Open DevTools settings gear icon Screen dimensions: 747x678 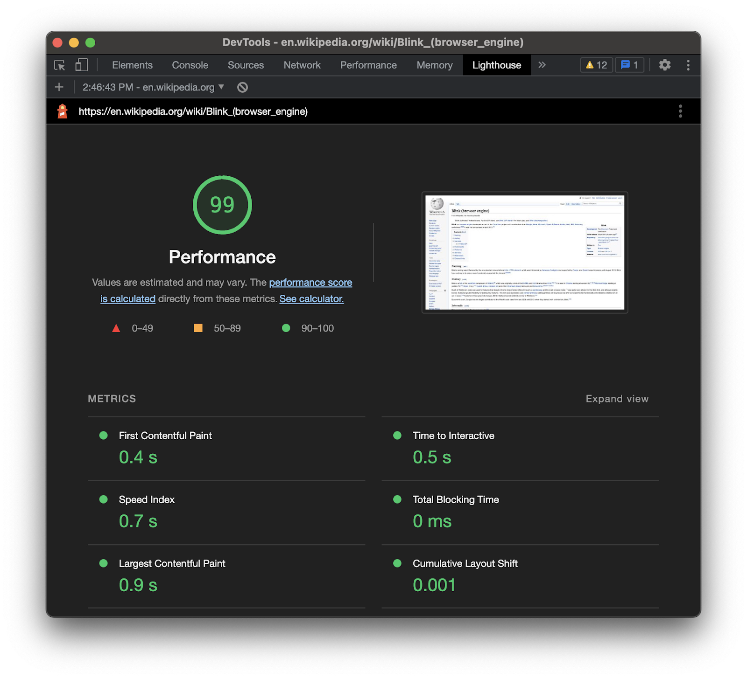pos(665,65)
